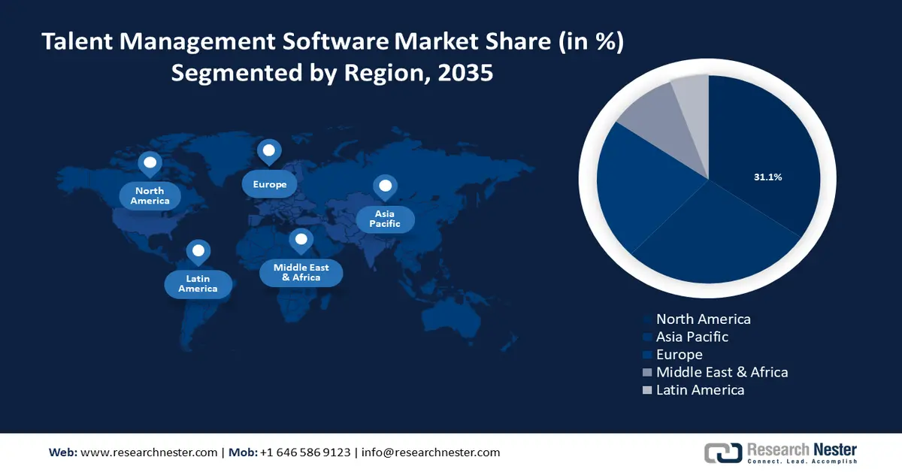Click the map pin above North America label
The image size is (902, 472).
click(x=150, y=163)
